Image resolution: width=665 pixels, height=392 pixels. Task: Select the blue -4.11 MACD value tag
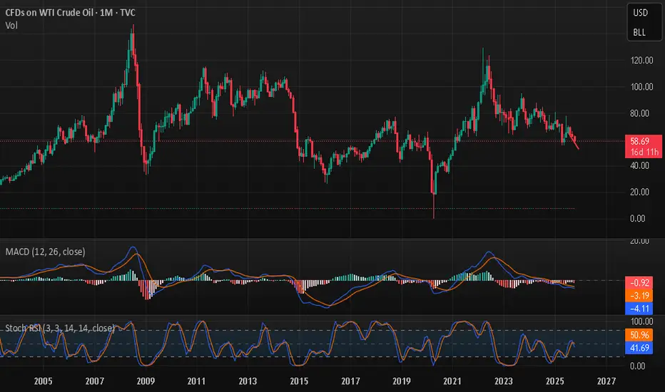641,309
